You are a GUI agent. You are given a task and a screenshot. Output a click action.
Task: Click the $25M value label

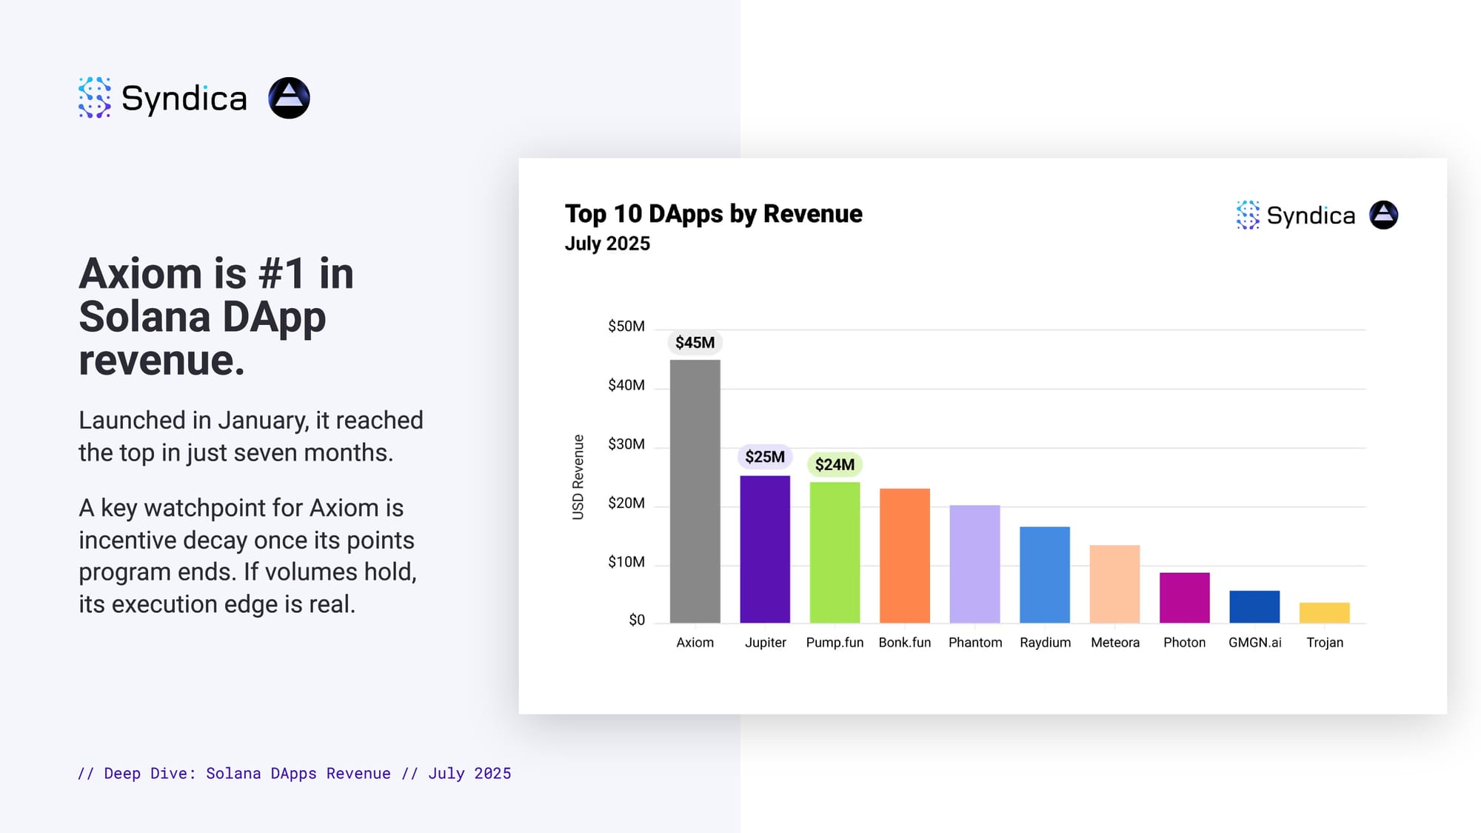pyautogui.click(x=765, y=456)
